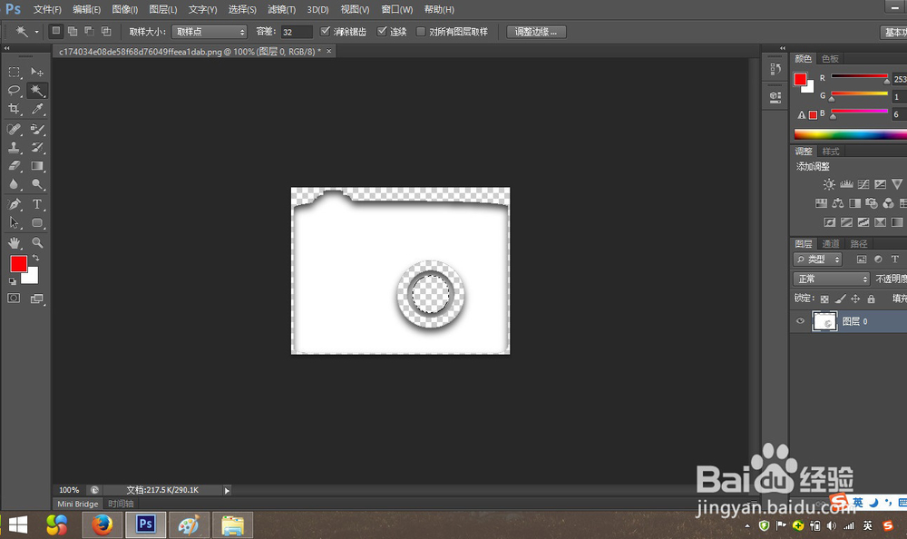Screen dimensions: 907x539
Task: Open the 取样点 sample size dropdown
Action: [x=210, y=32]
